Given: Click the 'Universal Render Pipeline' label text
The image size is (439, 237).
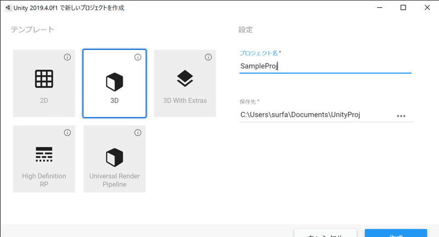Looking at the screenshot, I should click(115, 180).
